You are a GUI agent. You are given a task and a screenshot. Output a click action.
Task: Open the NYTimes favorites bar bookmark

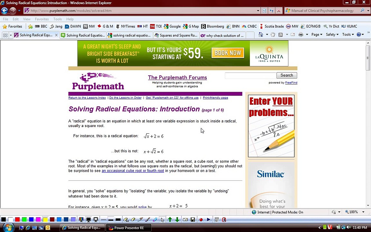125,26
